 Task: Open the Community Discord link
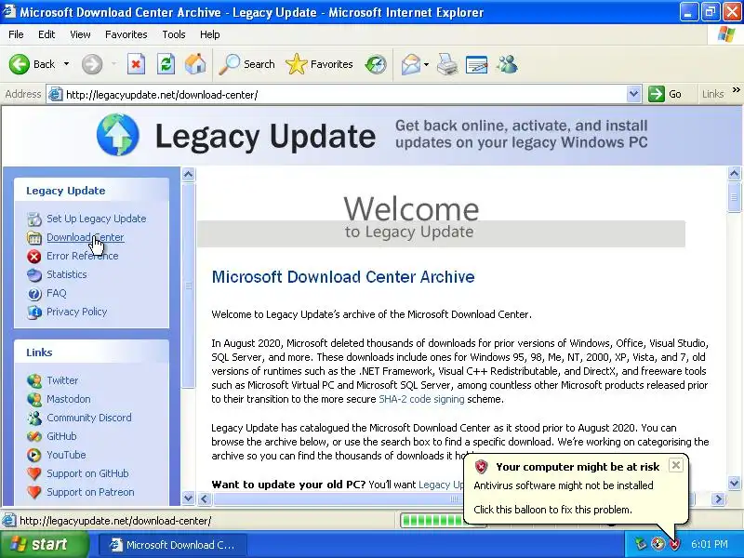(x=89, y=418)
